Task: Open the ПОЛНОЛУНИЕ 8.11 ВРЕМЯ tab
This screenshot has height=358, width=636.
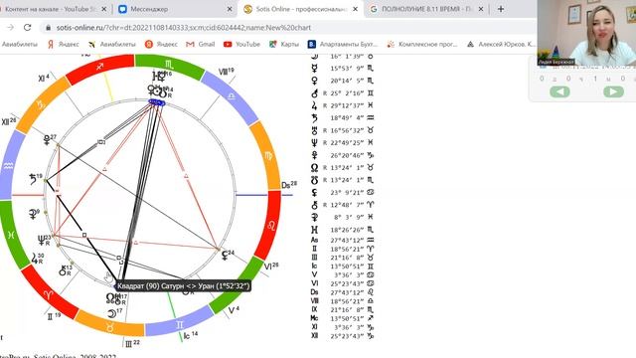Action: pyautogui.click(x=426, y=9)
